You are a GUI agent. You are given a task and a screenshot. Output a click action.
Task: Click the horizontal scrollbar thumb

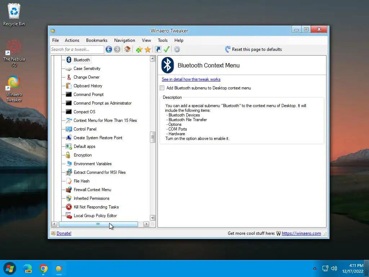coord(98,224)
